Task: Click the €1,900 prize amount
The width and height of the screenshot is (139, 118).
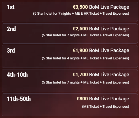Action: pos(80,50)
